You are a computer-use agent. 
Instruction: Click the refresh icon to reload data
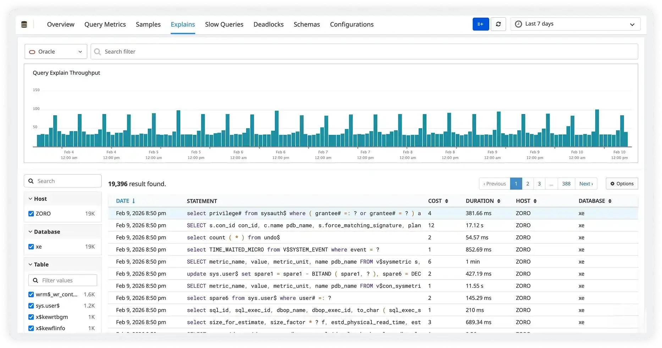pos(498,24)
